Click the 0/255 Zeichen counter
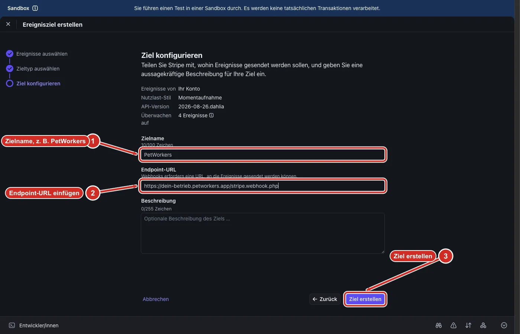The width and height of the screenshot is (520, 334). click(x=156, y=209)
